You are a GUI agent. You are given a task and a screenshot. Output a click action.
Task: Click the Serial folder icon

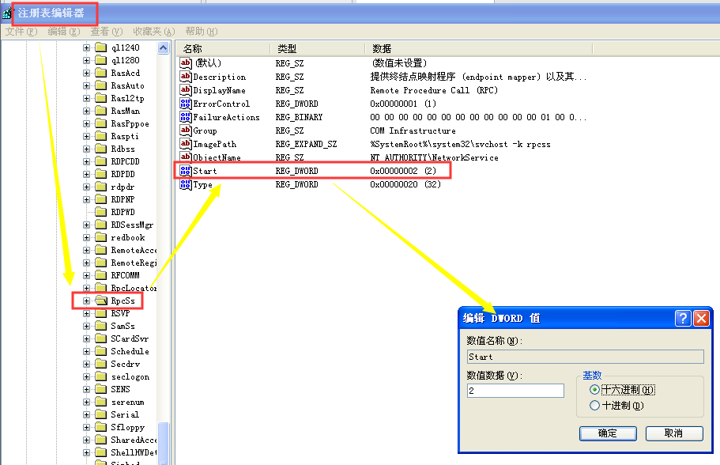[x=101, y=414]
